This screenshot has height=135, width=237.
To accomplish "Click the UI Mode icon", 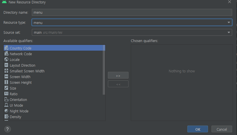I will [x=6, y=105].
